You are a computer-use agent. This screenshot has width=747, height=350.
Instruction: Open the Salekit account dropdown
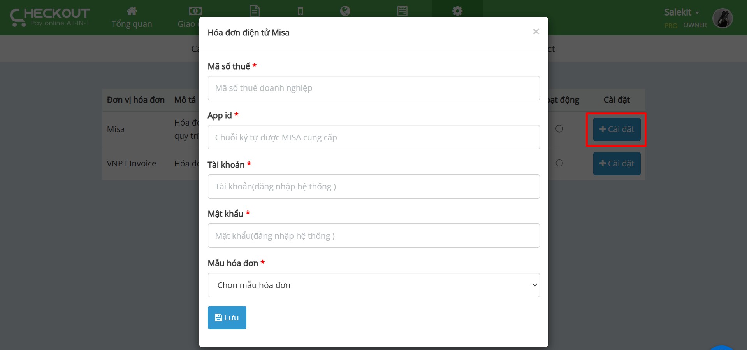[682, 12]
